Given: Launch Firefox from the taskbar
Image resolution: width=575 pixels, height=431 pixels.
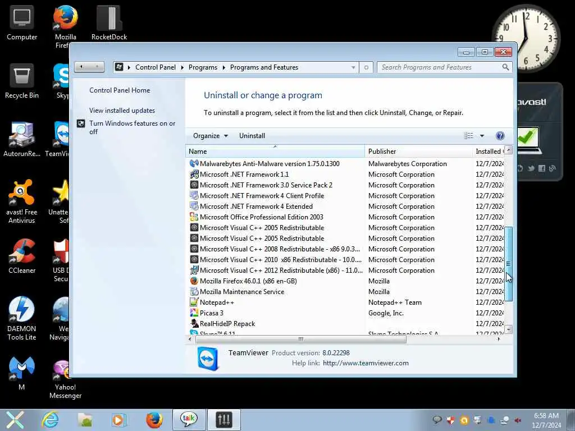Looking at the screenshot, I should pos(154,420).
